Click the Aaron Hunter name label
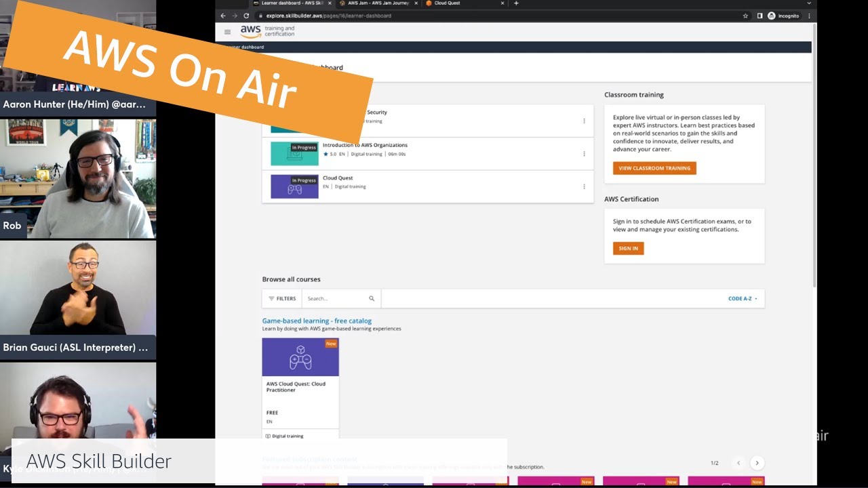The width and height of the screenshot is (868, 488). 74,104
